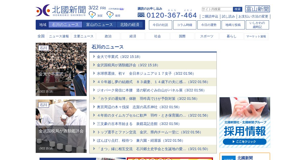
Task: Open headline ４年前のタイムカプセルに歓声
Action: (x=153, y=115)
